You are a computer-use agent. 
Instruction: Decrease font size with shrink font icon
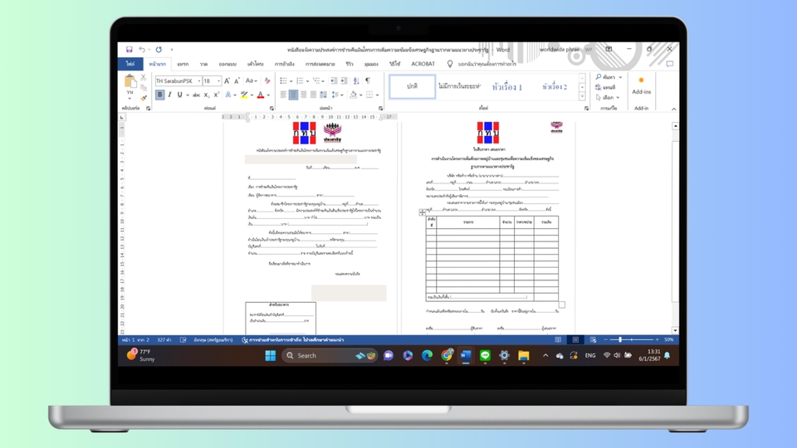click(x=237, y=80)
